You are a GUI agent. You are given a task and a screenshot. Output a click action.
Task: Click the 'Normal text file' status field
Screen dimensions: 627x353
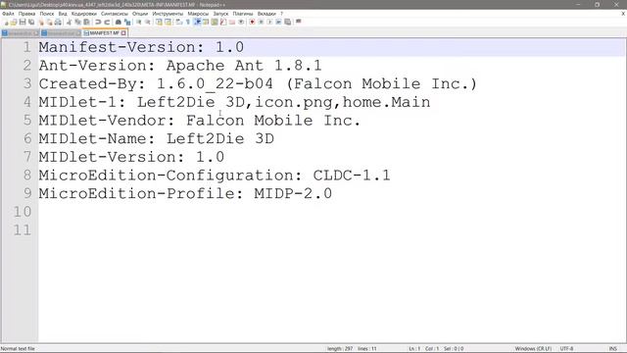coord(18,349)
